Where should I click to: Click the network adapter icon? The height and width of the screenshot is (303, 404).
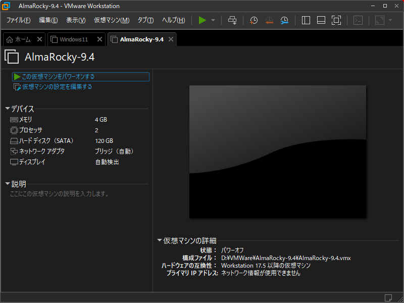coord(14,151)
